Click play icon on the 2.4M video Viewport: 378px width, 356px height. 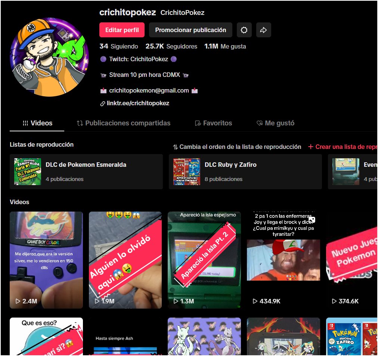(18, 301)
